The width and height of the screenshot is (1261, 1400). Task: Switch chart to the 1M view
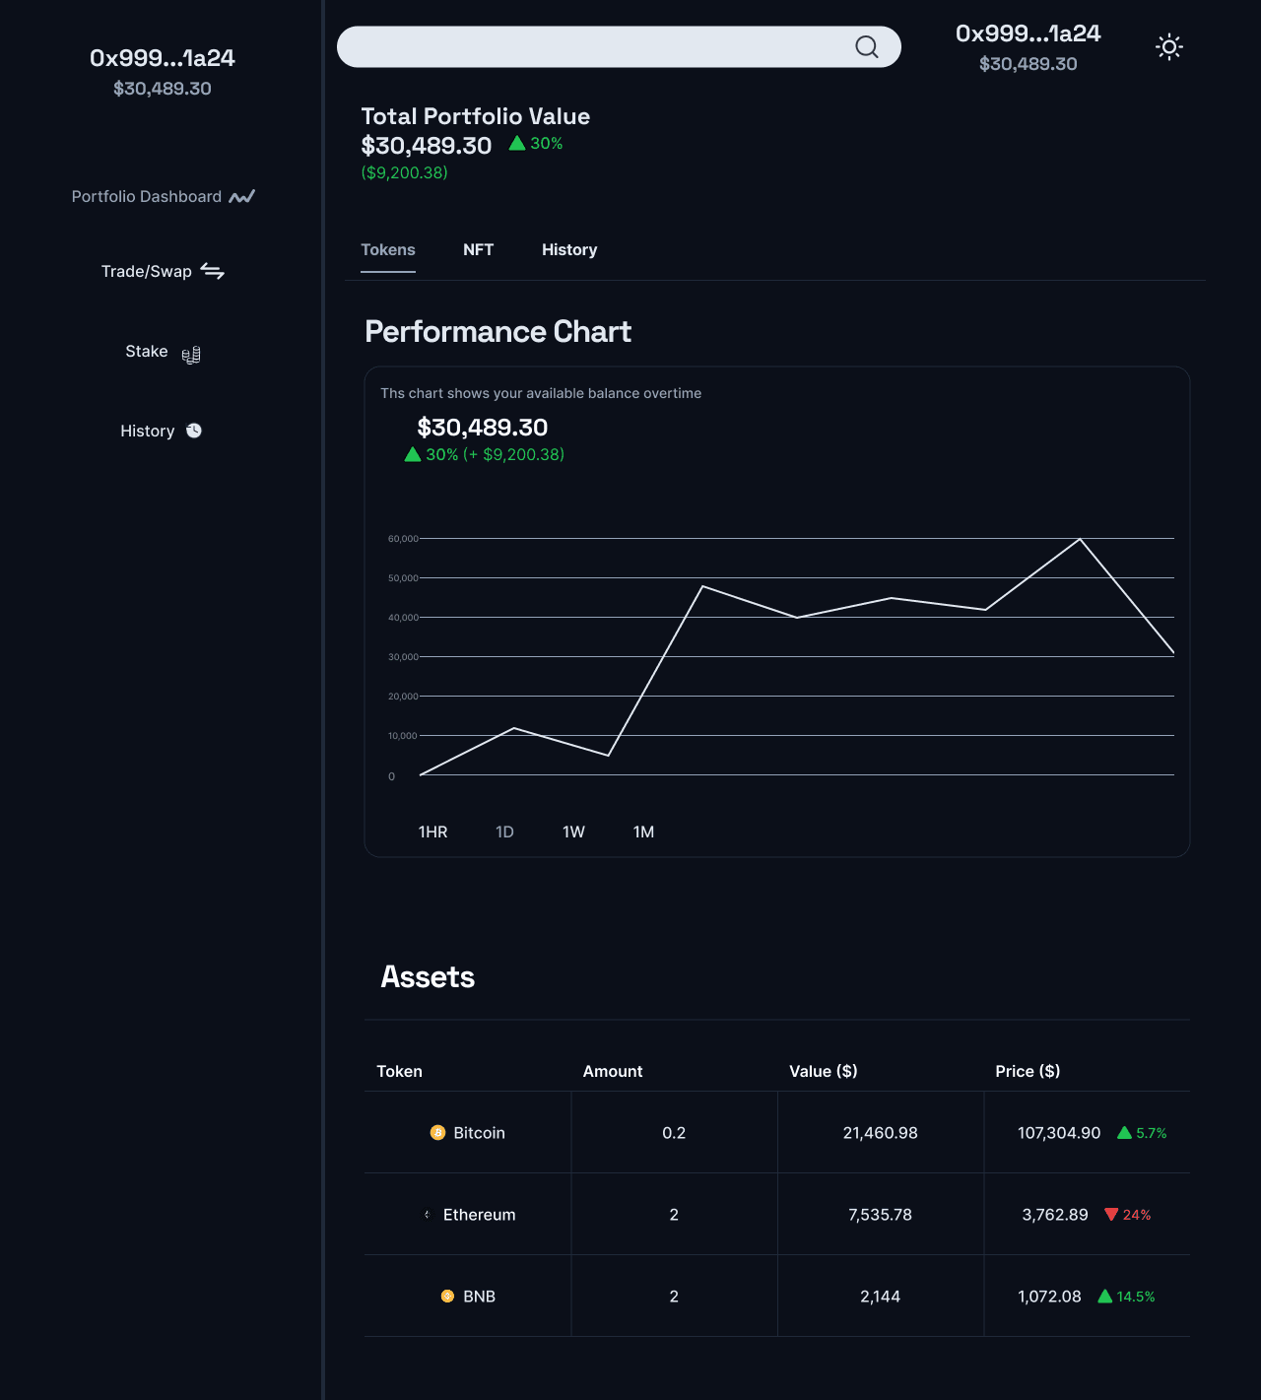tap(643, 832)
